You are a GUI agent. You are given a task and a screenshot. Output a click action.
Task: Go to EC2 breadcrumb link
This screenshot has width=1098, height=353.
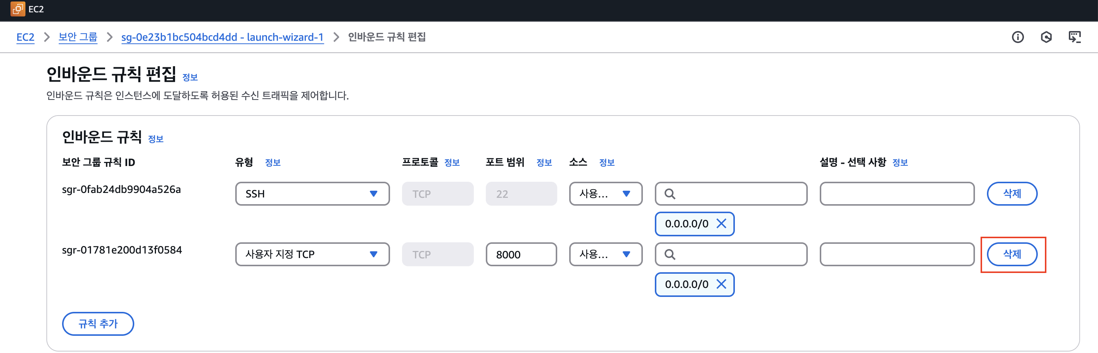pos(25,37)
